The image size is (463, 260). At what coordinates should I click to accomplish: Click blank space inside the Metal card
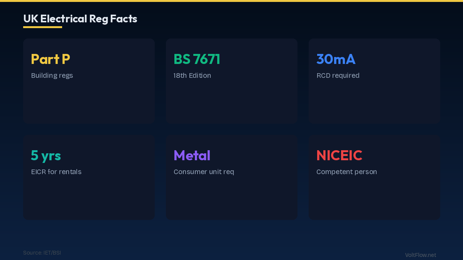tap(231, 198)
